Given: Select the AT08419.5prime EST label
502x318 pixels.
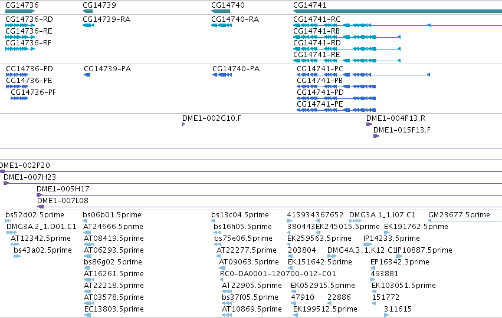Looking at the screenshot, I should click(x=114, y=238).
